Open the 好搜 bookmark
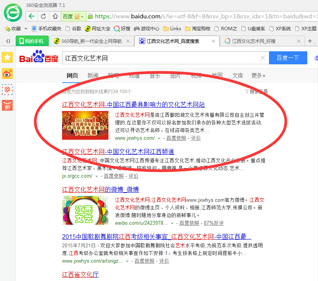 (122, 29)
